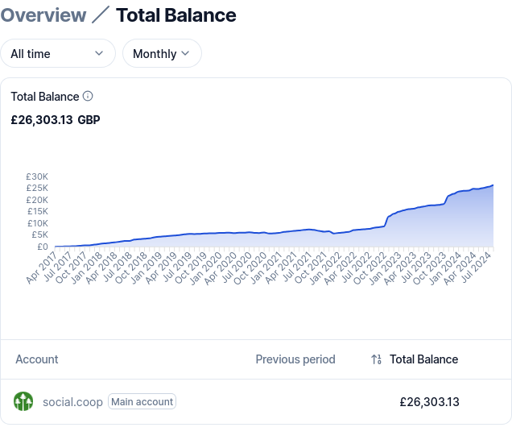Screen dimensions: 512x444
Task: Go back to Overview via breadcrumb
Action: [x=43, y=15]
